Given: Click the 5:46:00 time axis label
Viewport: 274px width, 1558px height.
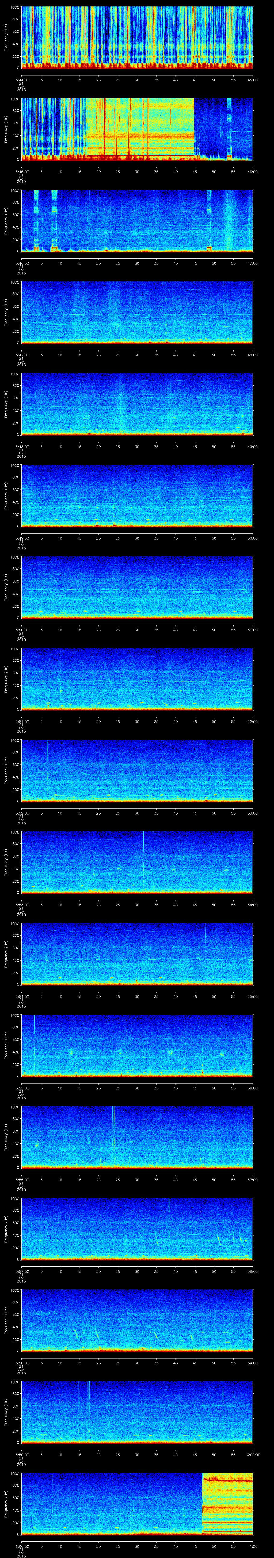Looking at the screenshot, I should 22,263.
